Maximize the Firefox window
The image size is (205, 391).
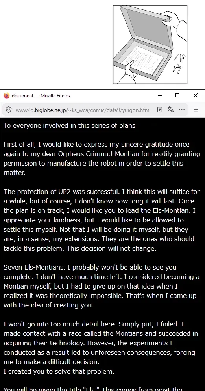[177, 95]
